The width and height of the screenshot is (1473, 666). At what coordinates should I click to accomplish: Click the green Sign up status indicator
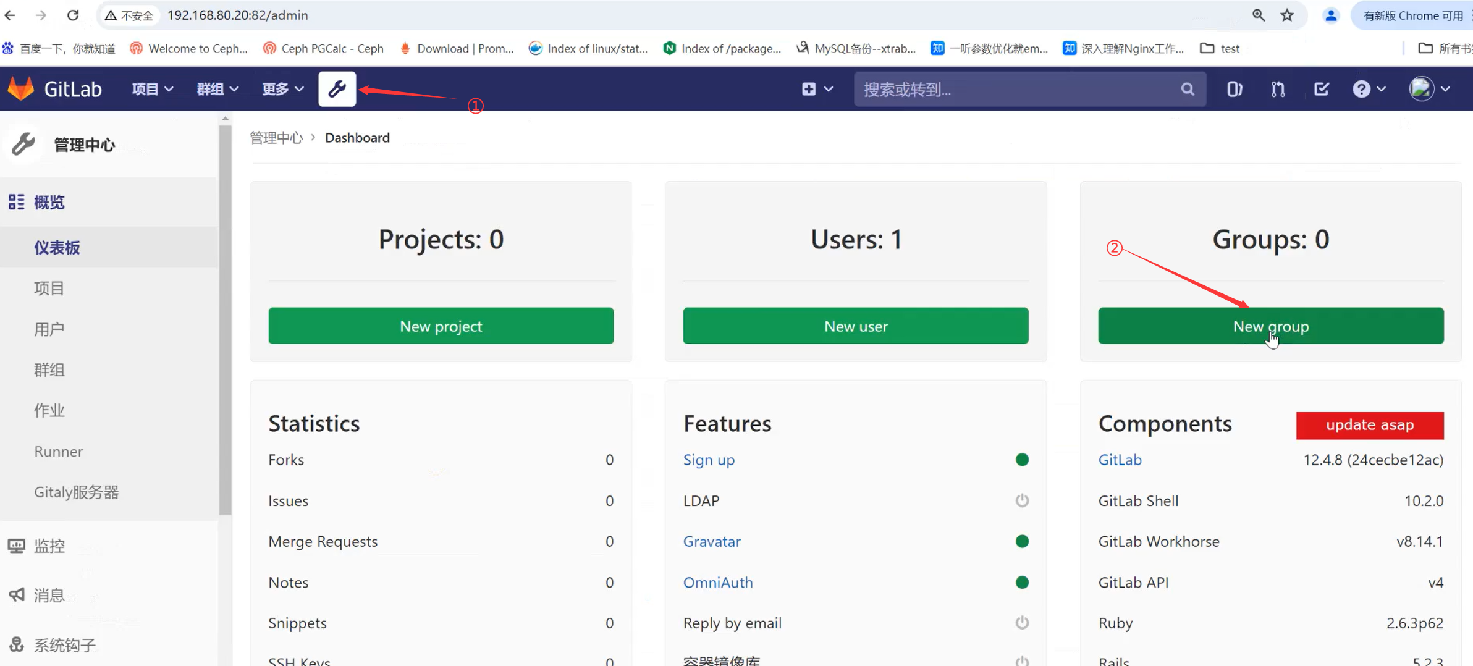tap(1022, 460)
